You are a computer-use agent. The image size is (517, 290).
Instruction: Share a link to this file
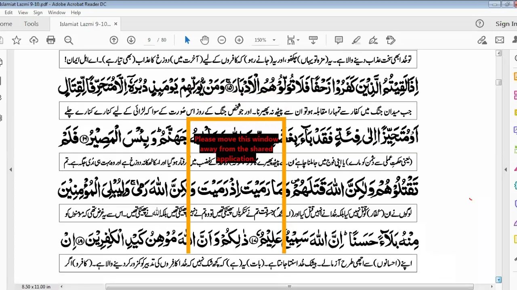pyautogui.click(x=482, y=40)
